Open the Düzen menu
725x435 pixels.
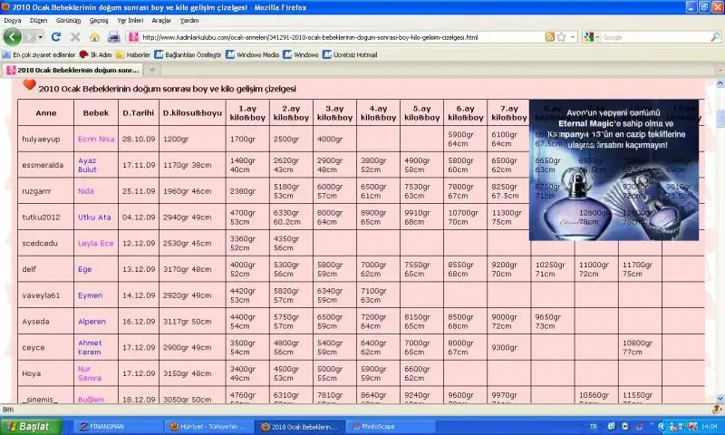coord(38,20)
